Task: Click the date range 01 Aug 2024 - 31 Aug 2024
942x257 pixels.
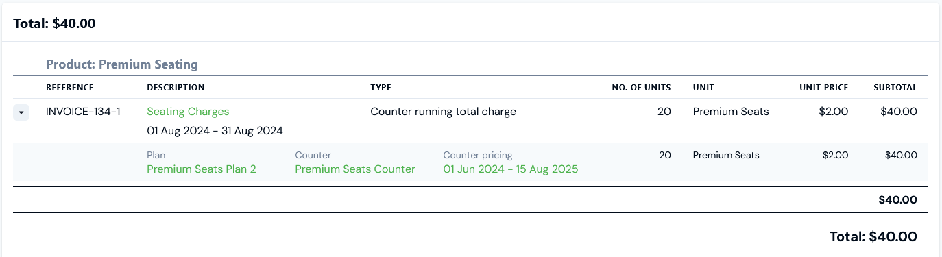Action: pos(215,130)
